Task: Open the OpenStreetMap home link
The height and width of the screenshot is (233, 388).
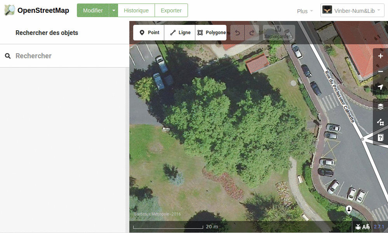Action: (x=43, y=10)
